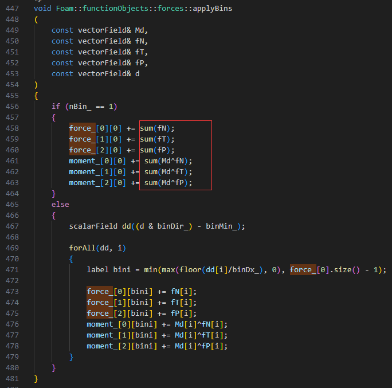The image size is (392, 388).
Task: Click sum(Md^fP) expression on line 463
Action: pos(168,183)
